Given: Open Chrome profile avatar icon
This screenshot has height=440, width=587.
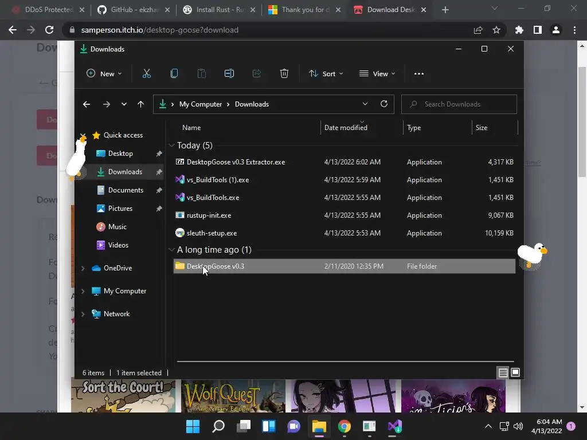Looking at the screenshot, I should [x=556, y=30].
